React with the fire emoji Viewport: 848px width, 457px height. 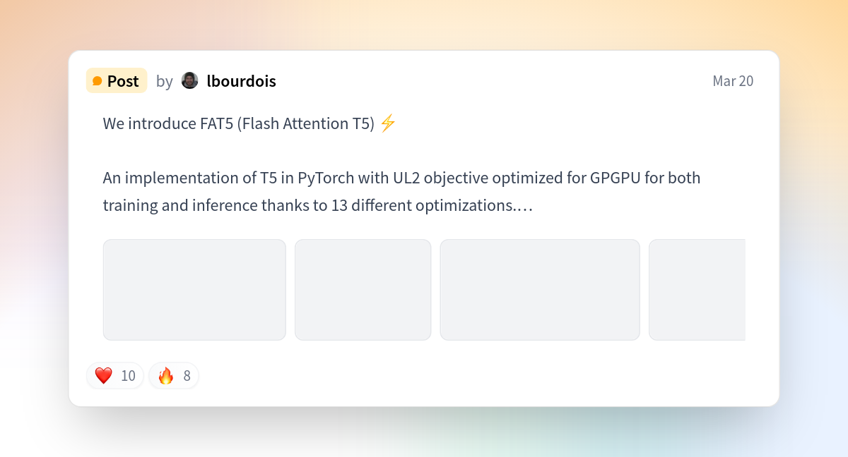point(166,376)
